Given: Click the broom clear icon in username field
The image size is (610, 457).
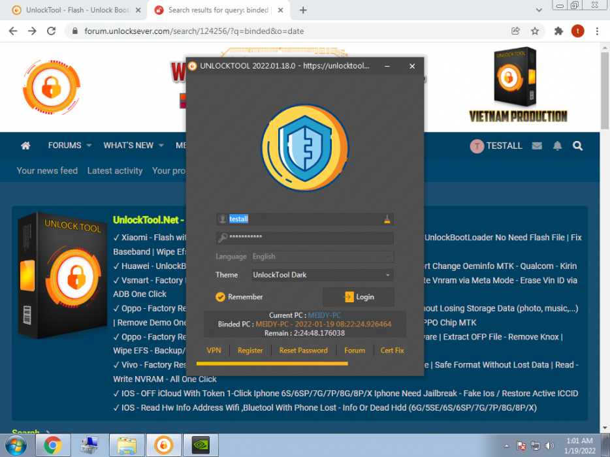Looking at the screenshot, I should point(387,219).
